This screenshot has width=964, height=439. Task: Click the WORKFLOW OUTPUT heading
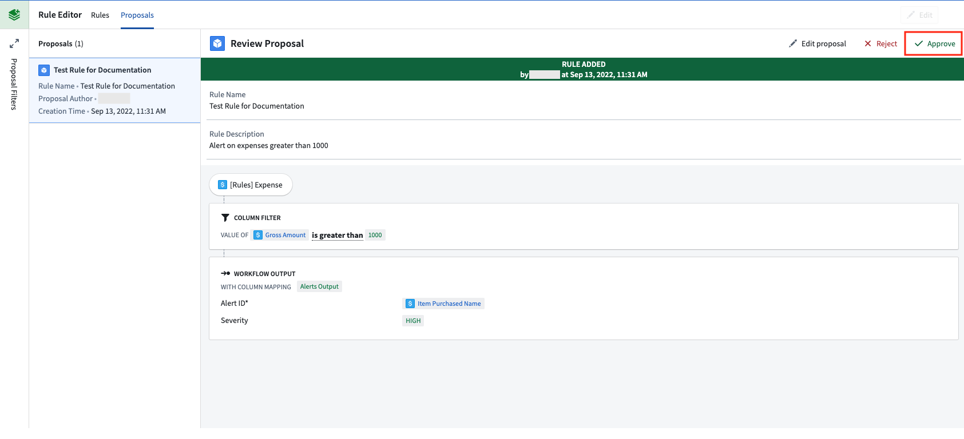[x=265, y=274]
